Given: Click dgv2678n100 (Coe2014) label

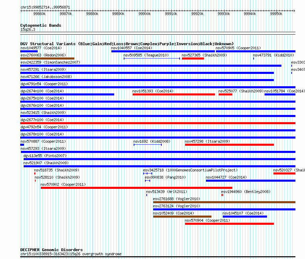Looking at the screenshot, I should (42, 134).
